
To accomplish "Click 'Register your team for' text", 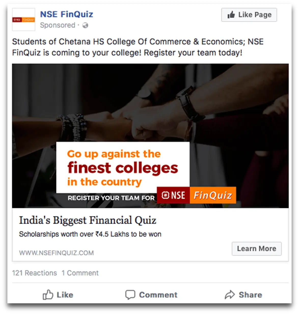I will point(111,198).
